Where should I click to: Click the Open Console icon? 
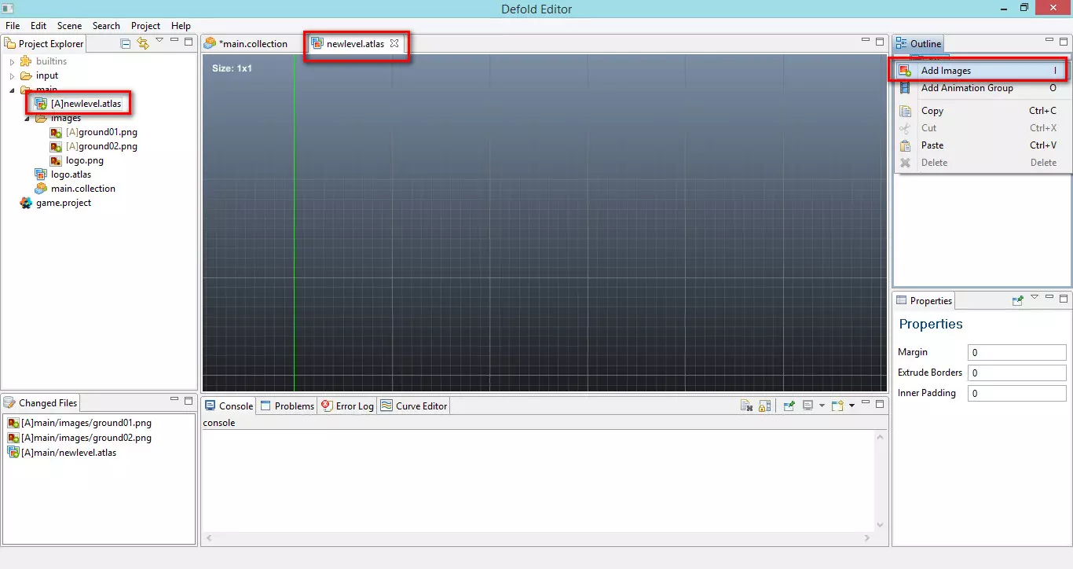tap(837, 406)
